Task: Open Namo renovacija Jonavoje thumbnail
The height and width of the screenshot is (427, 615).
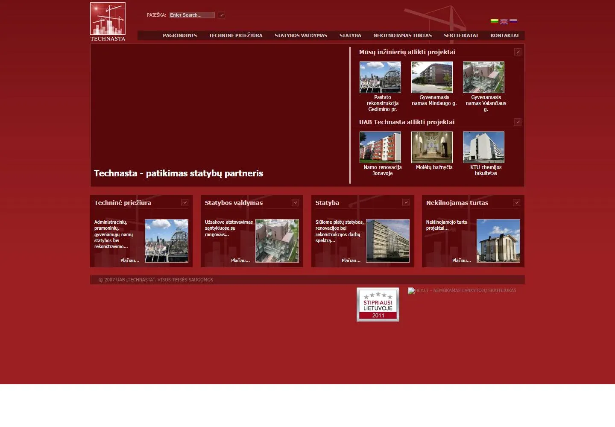Action: pyautogui.click(x=380, y=147)
